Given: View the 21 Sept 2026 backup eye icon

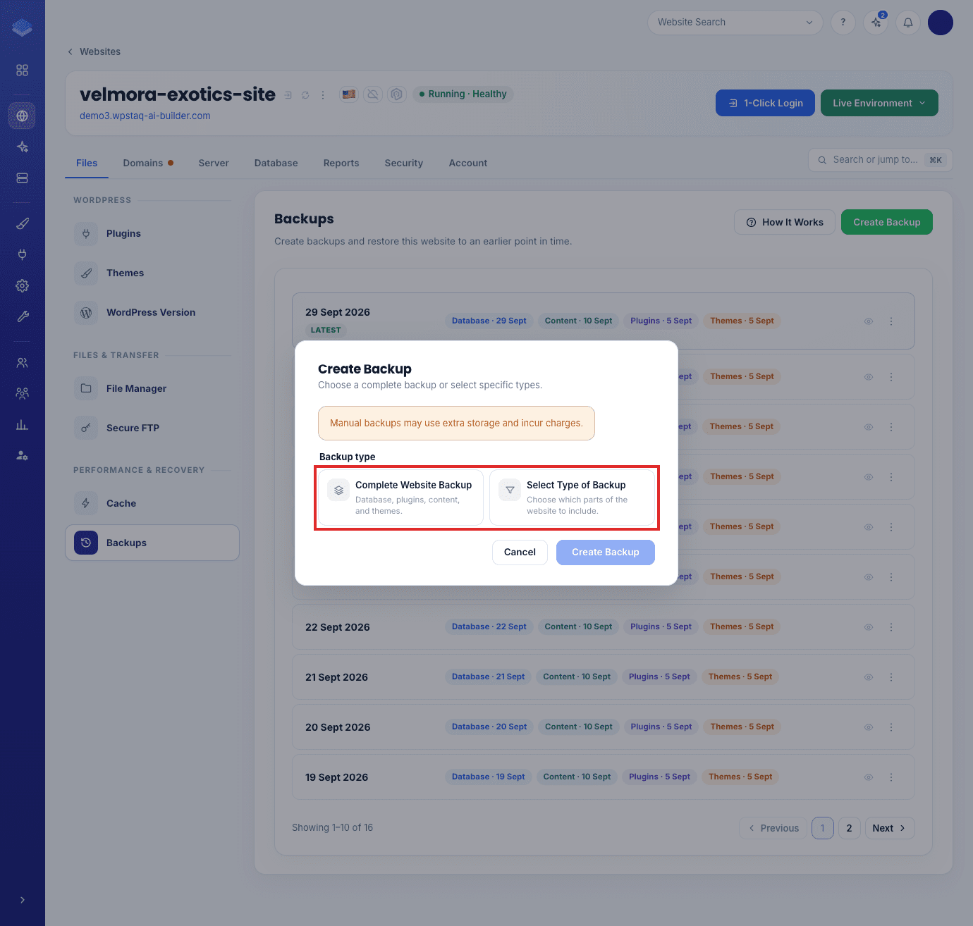Looking at the screenshot, I should click(x=869, y=677).
